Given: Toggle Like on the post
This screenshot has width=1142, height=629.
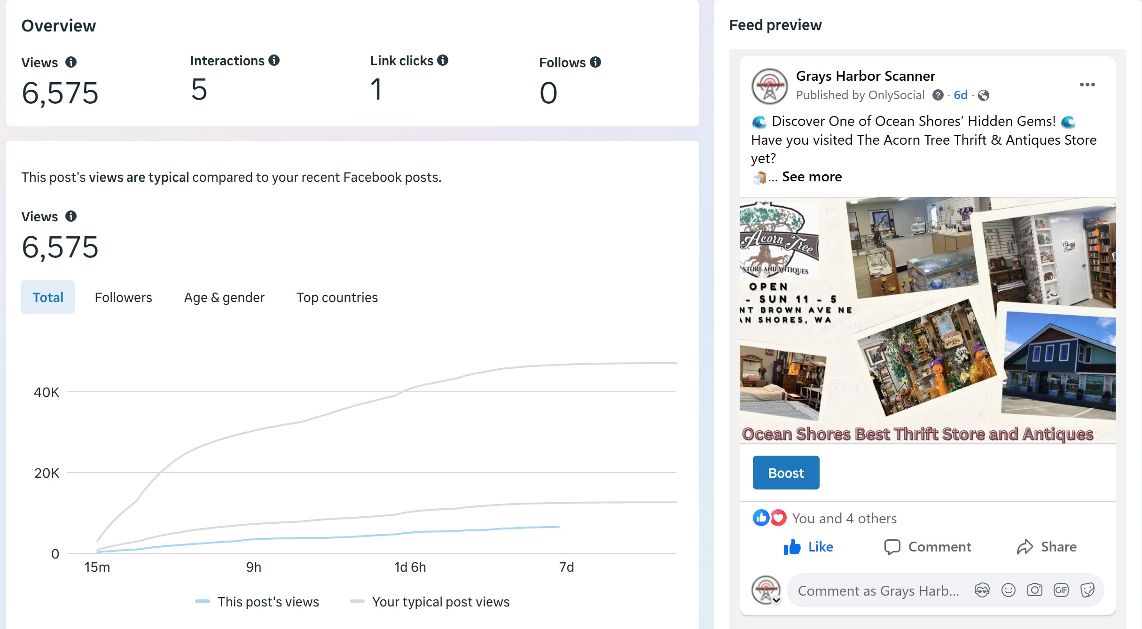Looking at the screenshot, I should (x=808, y=547).
